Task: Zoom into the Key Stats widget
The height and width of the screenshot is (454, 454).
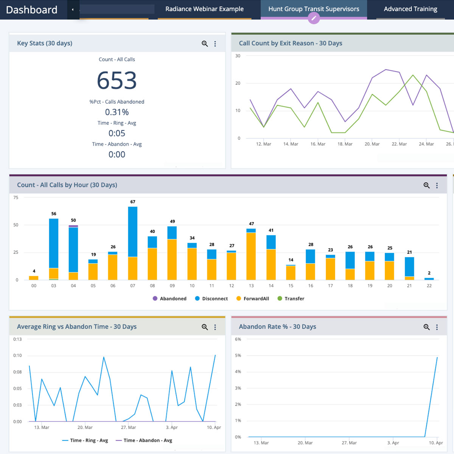Action: (x=205, y=44)
